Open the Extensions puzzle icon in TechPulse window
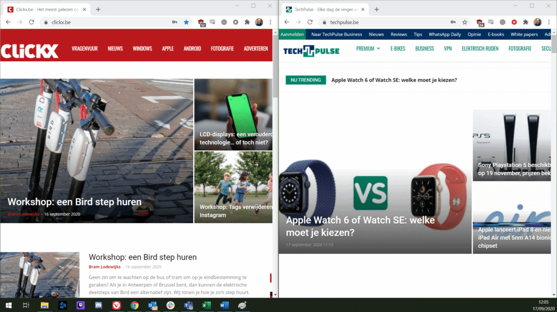 (526, 22)
